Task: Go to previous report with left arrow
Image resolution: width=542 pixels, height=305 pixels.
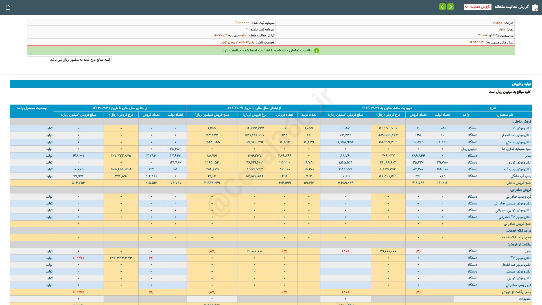Action: 442,6
